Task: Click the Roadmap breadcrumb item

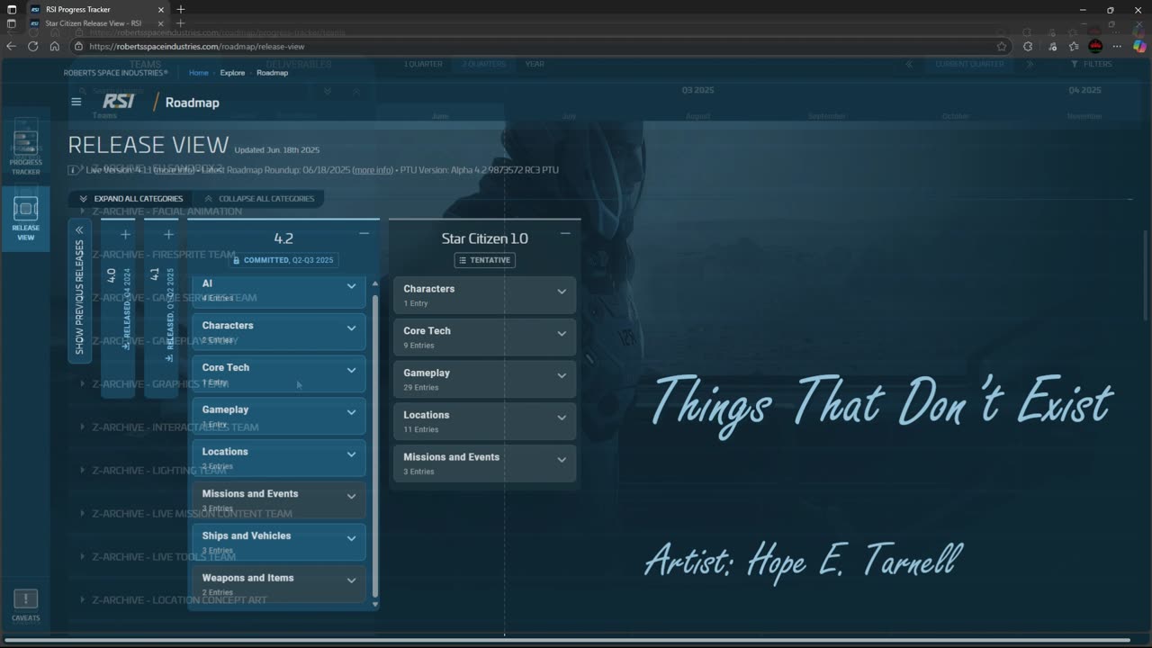Action: [x=272, y=73]
